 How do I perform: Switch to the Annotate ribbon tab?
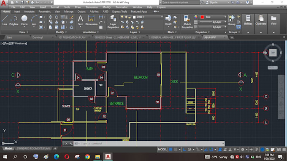pos(29,11)
